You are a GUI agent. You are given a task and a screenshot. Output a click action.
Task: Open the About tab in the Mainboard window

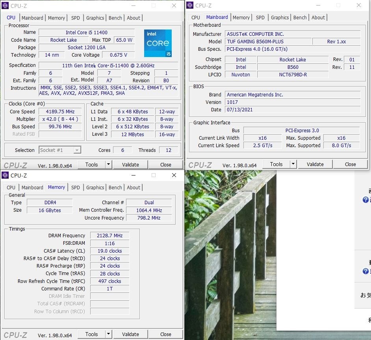click(x=318, y=17)
